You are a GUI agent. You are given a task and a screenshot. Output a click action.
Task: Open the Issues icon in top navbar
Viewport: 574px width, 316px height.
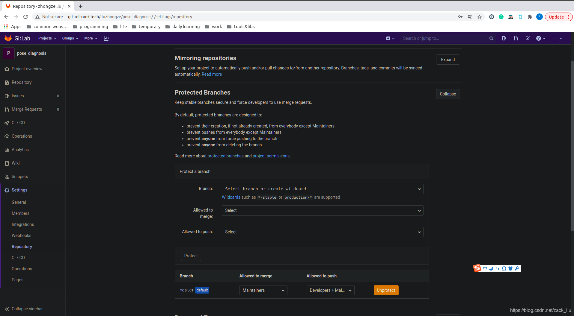[x=504, y=38]
